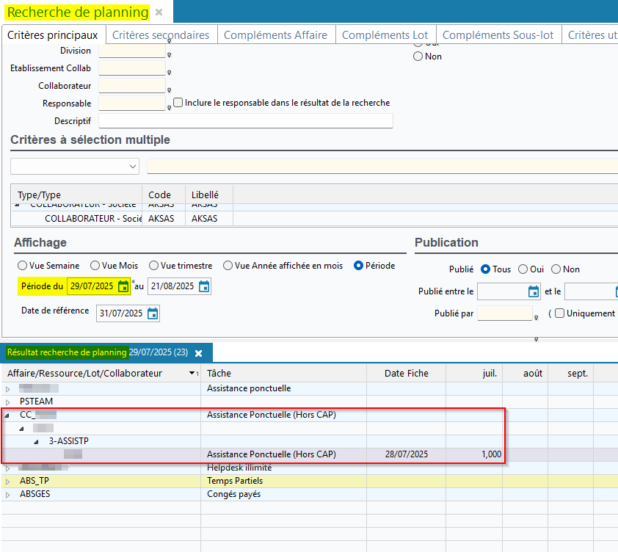Open the Compléments Affaire tab
The width and height of the screenshot is (618, 552).
pyautogui.click(x=275, y=35)
